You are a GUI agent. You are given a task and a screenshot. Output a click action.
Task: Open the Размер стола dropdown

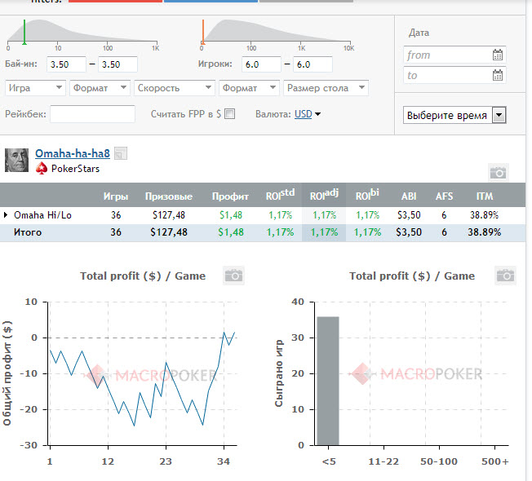click(326, 88)
